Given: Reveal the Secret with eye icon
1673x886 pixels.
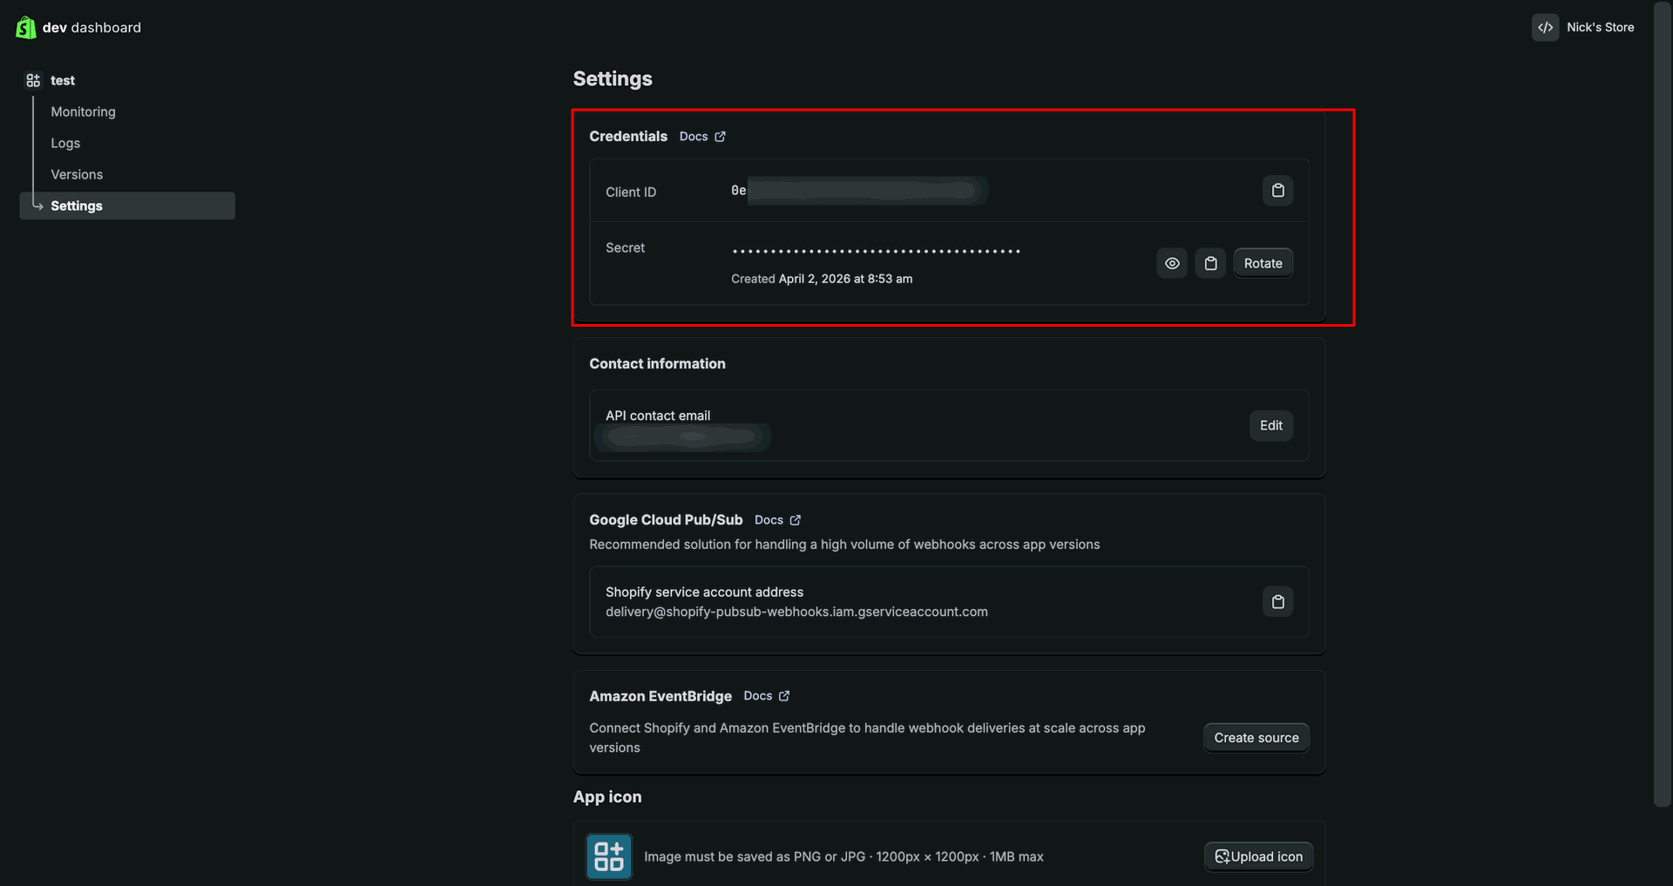Looking at the screenshot, I should 1172,263.
